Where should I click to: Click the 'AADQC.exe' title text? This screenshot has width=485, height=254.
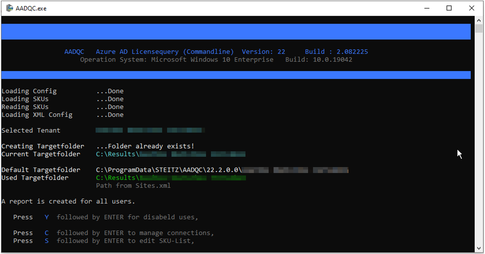(31, 9)
